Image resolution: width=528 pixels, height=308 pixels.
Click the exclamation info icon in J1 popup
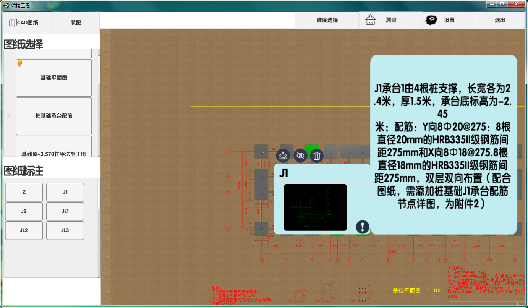362,227
